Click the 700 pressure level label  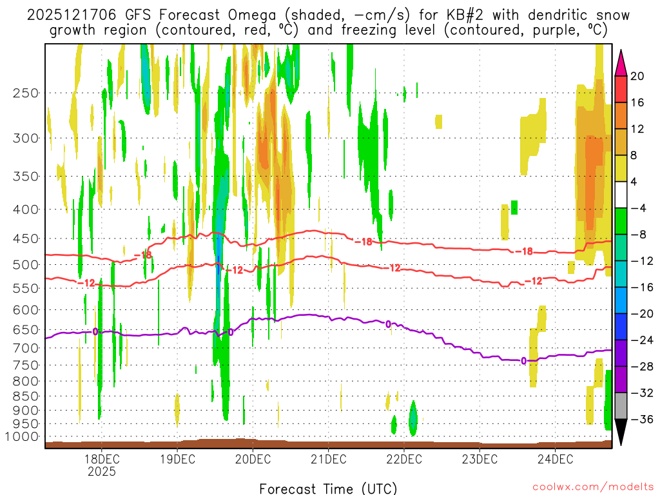[26, 348]
